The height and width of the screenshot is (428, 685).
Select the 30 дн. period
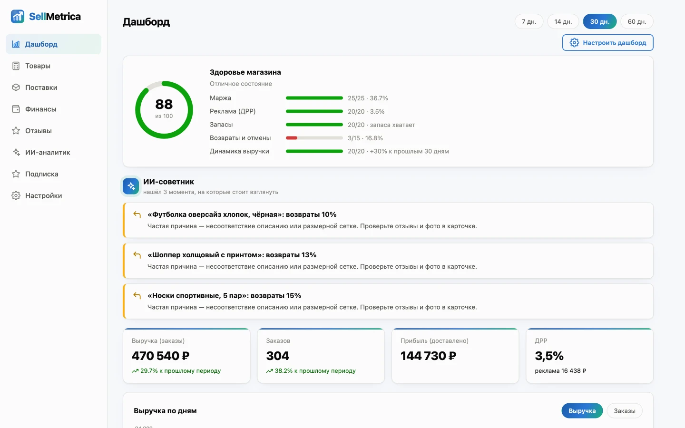[600, 21]
